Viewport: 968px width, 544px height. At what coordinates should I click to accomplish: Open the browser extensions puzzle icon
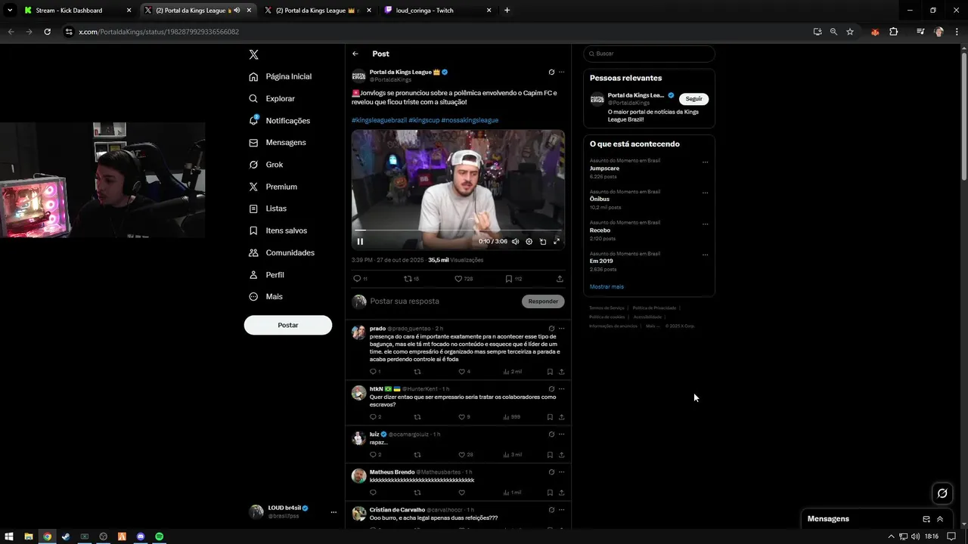pyautogui.click(x=893, y=32)
